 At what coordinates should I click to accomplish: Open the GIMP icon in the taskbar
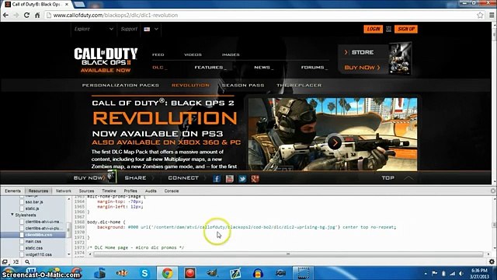pos(212,273)
